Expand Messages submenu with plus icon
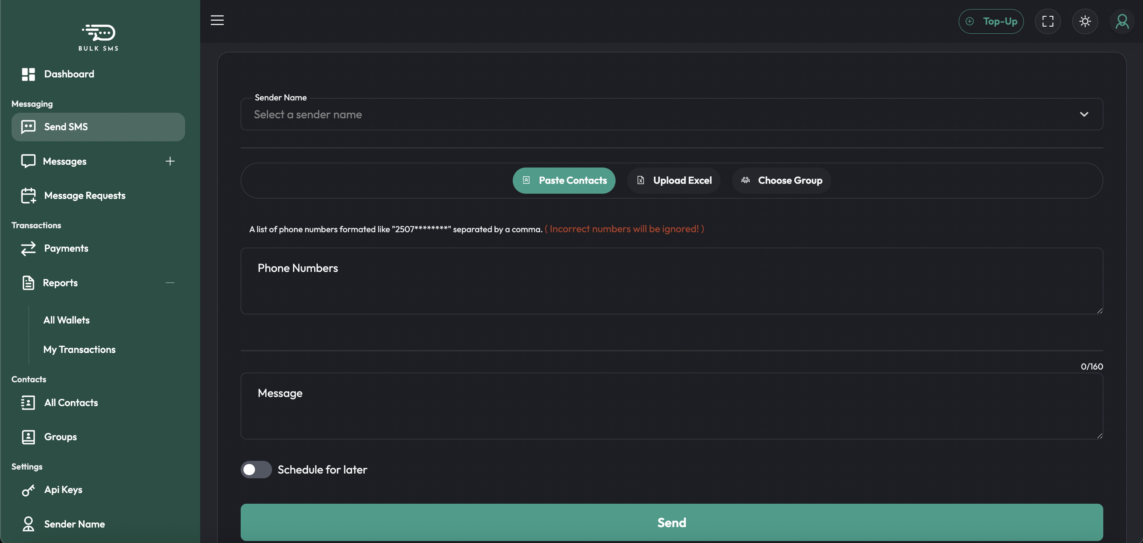 pyautogui.click(x=170, y=162)
